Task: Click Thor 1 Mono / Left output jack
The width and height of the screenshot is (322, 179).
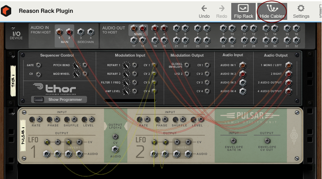Action: coord(288,65)
